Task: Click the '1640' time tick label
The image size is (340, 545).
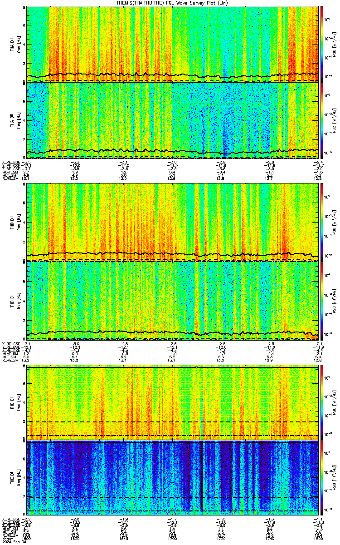Action: click(x=124, y=539)
